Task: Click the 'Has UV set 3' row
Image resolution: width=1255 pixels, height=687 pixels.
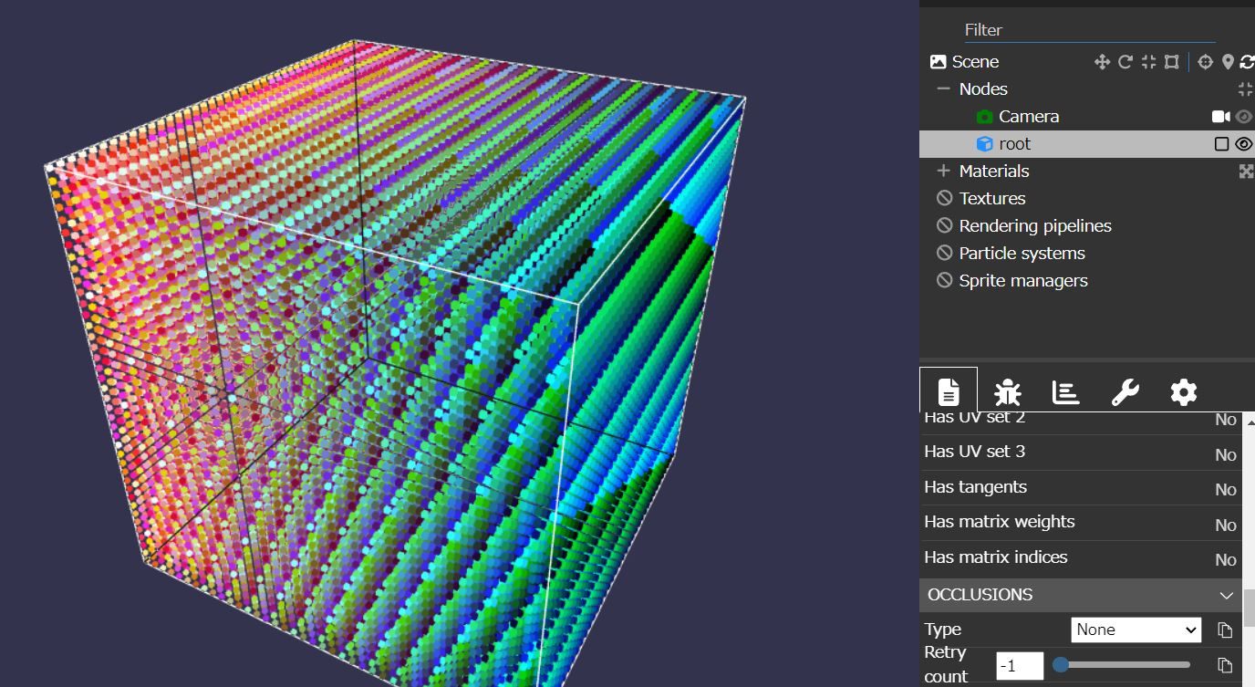Action: (x=1080, y=453)
